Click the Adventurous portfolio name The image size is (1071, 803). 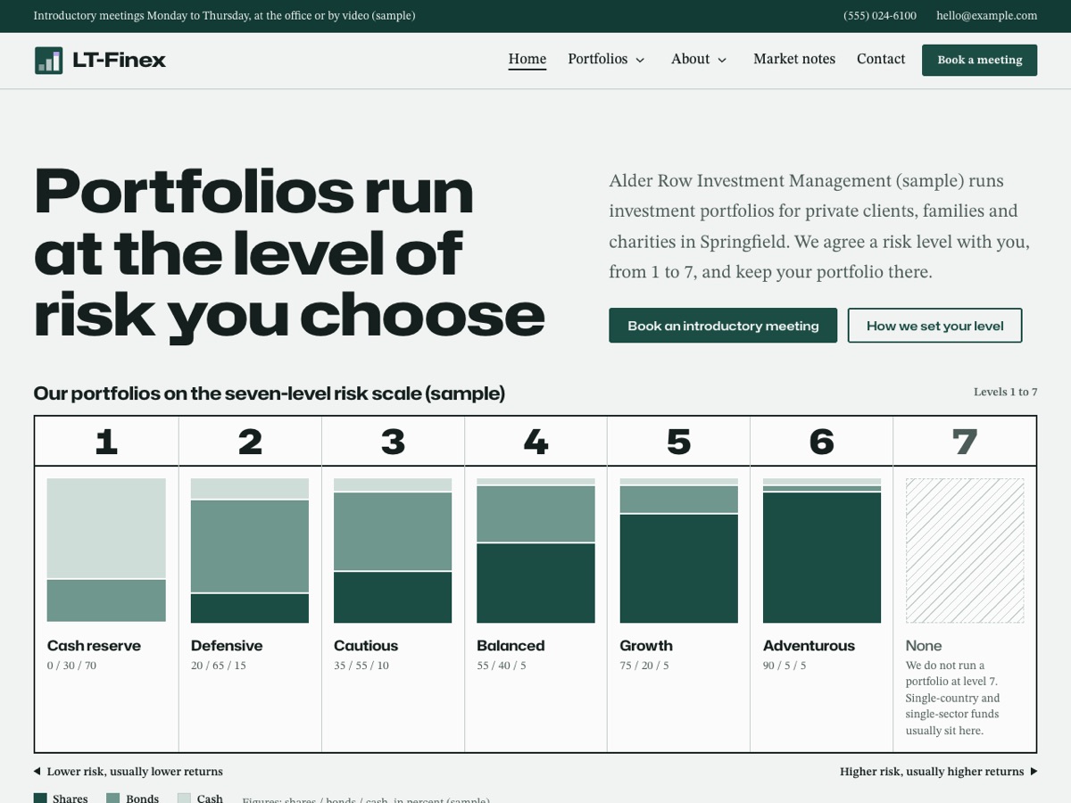tap(809, 645)
